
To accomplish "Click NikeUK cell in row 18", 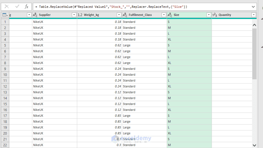I will [54, 121].
